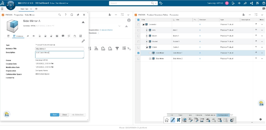Check the checkbox for the Bucket row
The image size is (266, 130).
click(x=138, y=42)
